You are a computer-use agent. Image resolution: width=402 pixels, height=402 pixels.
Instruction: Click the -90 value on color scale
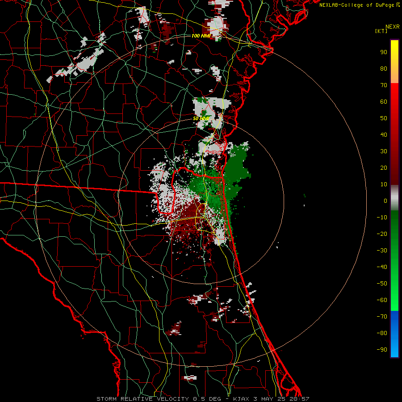tap(382, 350)
